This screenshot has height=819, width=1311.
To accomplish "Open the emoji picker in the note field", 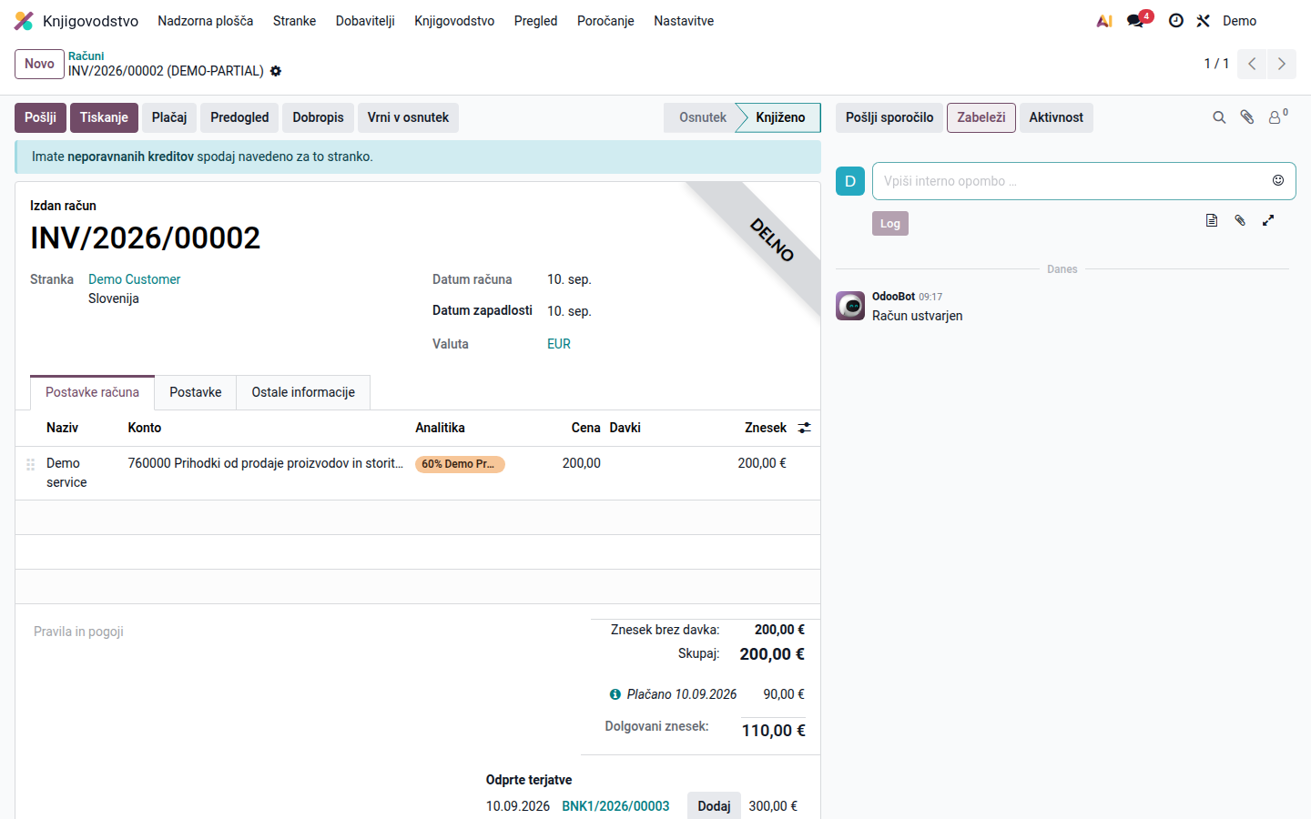I will point(1278,180).
